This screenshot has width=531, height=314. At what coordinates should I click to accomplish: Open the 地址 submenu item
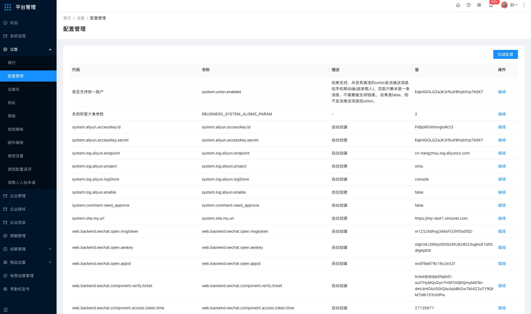pos(28,103)
